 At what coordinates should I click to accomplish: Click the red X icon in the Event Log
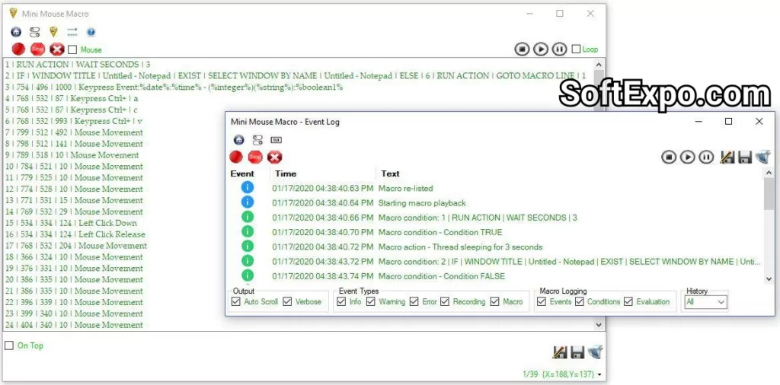[274, 157]
